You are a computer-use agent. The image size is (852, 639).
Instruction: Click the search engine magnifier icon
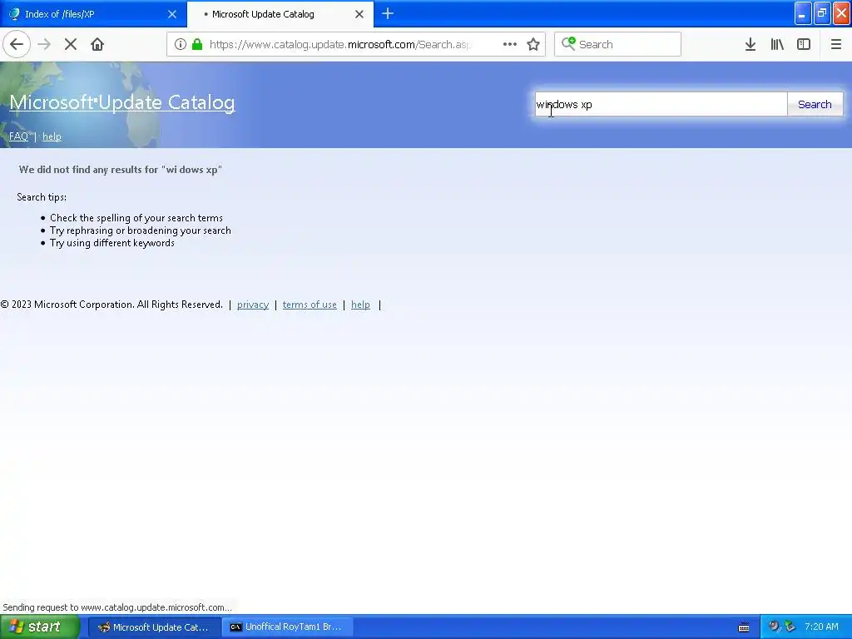point(568,43)
